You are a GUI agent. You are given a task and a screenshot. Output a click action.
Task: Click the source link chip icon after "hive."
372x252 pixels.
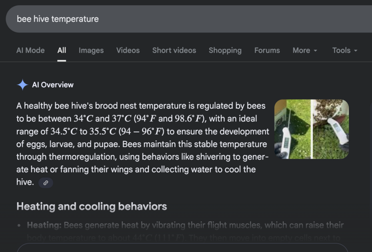tap(46, 183)
